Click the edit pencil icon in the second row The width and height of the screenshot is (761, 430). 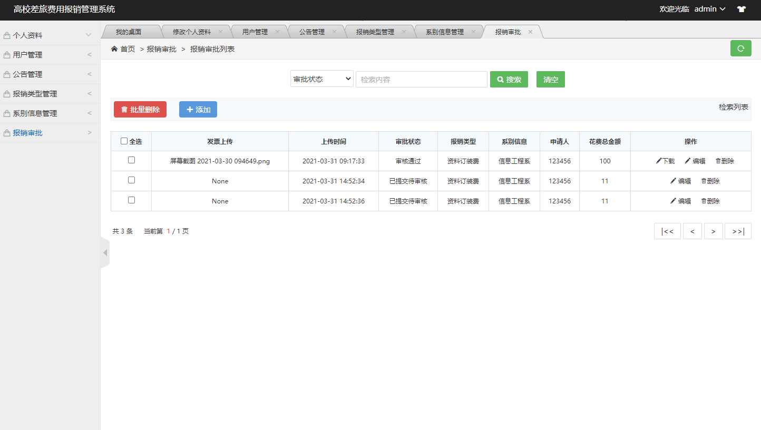[x=673, y=181]
